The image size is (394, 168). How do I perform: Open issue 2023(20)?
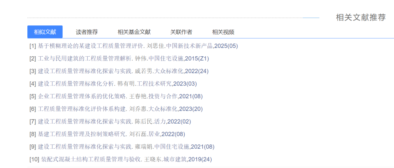(x=191, y=109)
